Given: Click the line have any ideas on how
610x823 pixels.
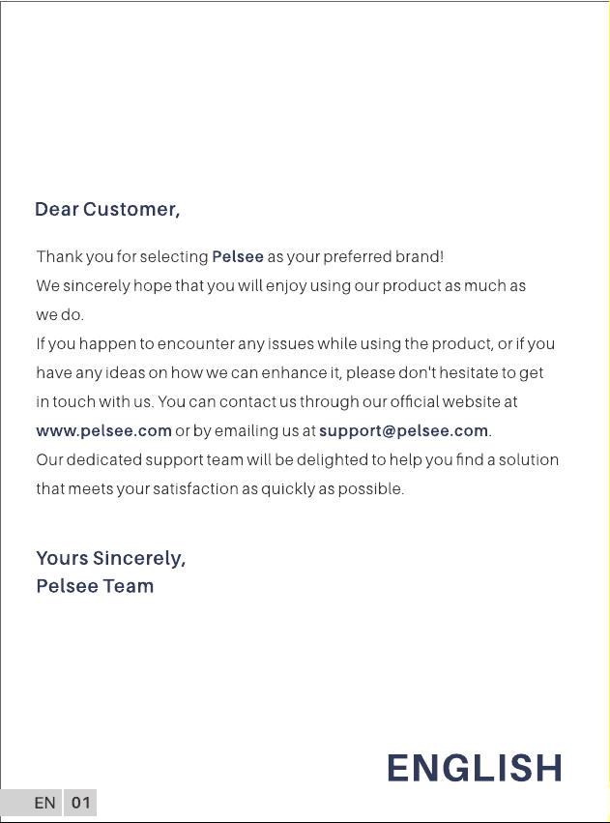Looking at the screenshot, I should tap(289, 373).
